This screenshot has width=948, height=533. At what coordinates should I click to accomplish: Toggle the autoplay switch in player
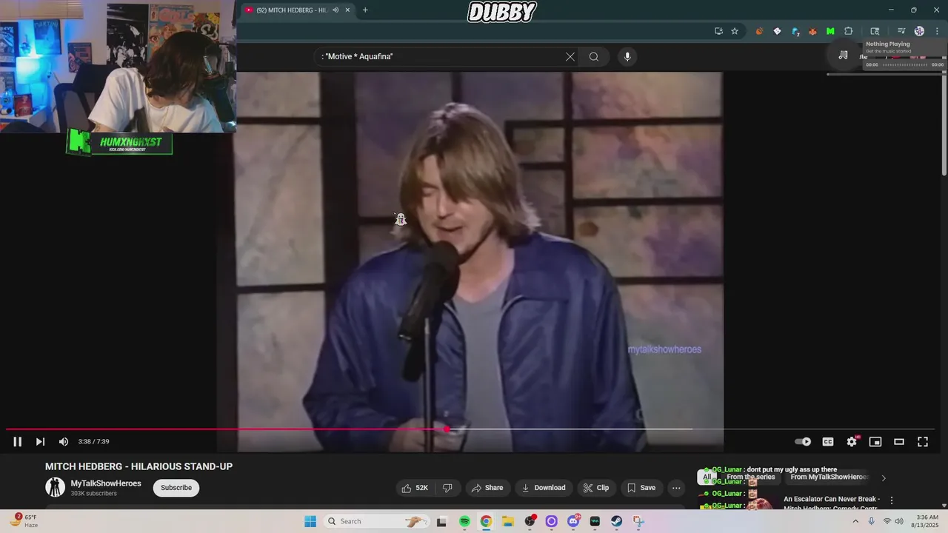(x=803, y=442)
